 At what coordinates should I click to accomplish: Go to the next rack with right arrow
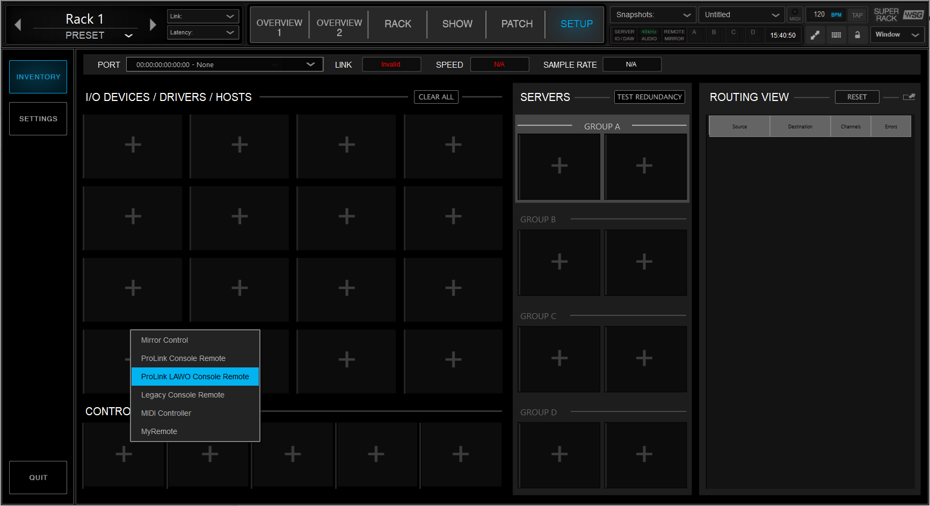click(152, 25)
